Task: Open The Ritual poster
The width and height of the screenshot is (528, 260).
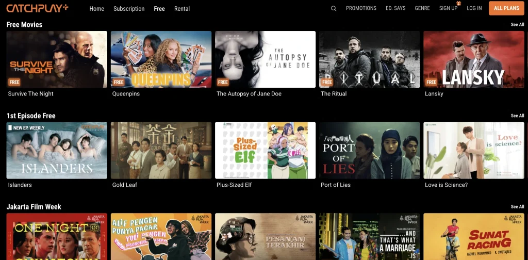Action: [x=369, y=59]
